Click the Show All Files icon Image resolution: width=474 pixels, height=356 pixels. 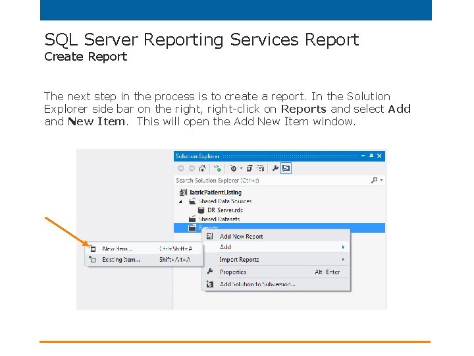[x=260, y=168]
